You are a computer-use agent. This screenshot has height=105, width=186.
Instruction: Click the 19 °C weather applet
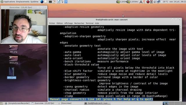pos(165,2)
